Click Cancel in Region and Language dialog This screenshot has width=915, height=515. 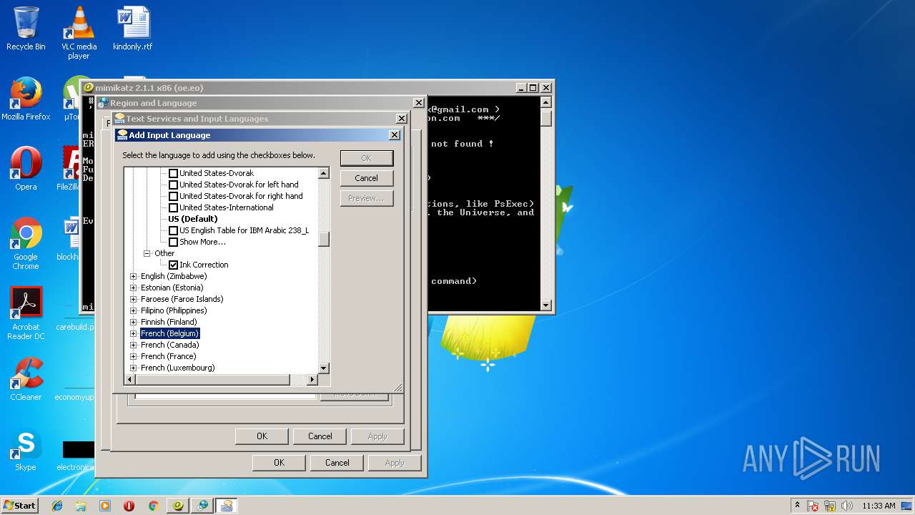pyautogui.click(x=337, y=463)
